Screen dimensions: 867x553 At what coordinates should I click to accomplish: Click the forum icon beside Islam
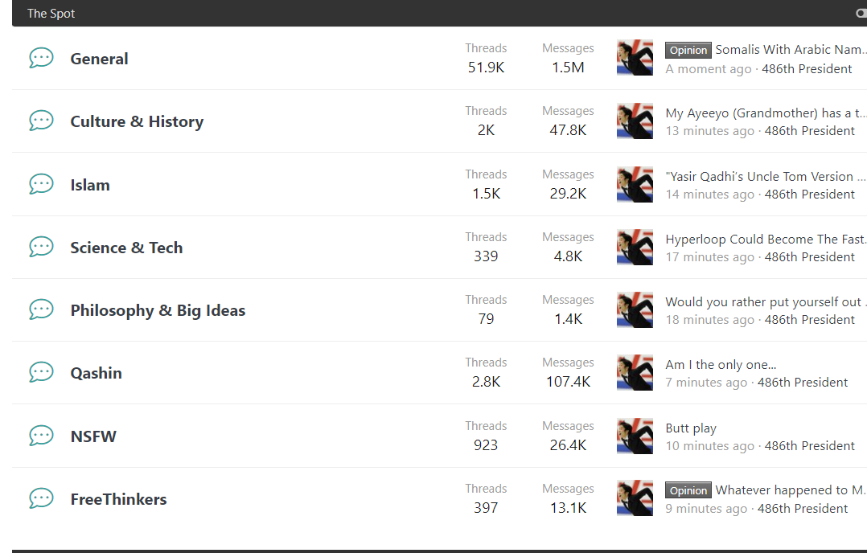pyautogui.click(x=41, y=184)
